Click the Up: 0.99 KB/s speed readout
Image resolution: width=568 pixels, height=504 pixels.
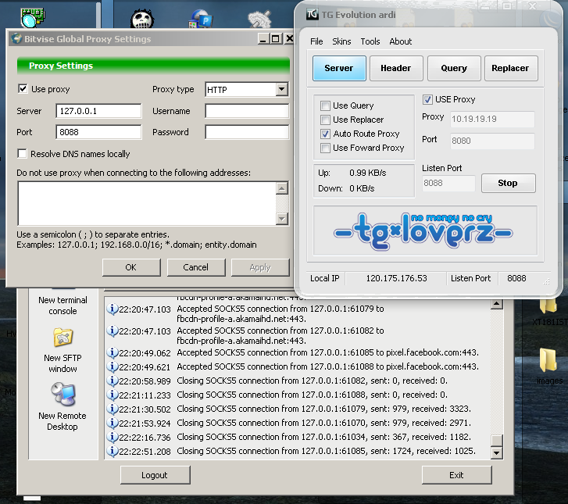352,173
